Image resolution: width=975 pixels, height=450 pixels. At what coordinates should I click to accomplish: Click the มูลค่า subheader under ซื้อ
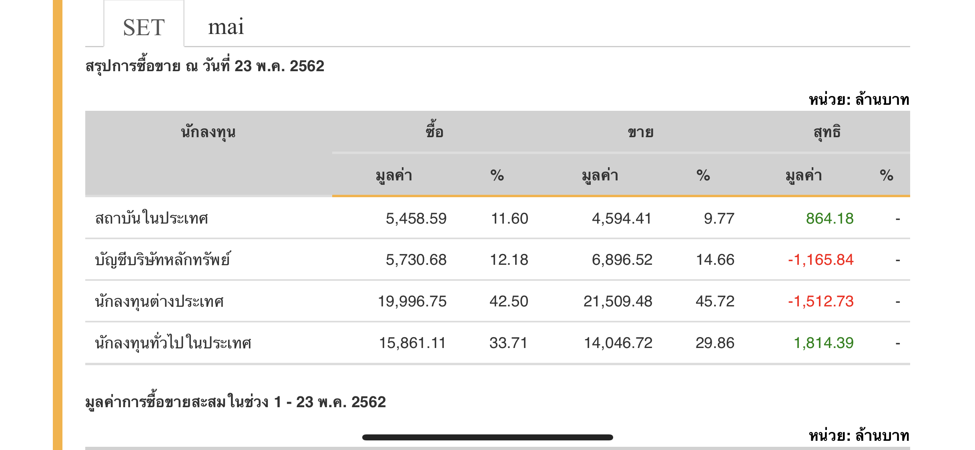[x=394, y=176]
